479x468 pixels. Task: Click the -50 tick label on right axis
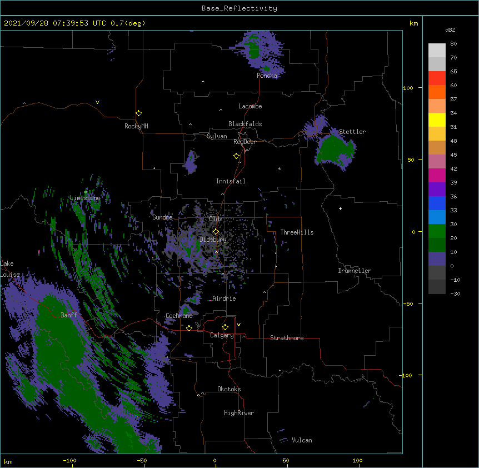point(407,303)
